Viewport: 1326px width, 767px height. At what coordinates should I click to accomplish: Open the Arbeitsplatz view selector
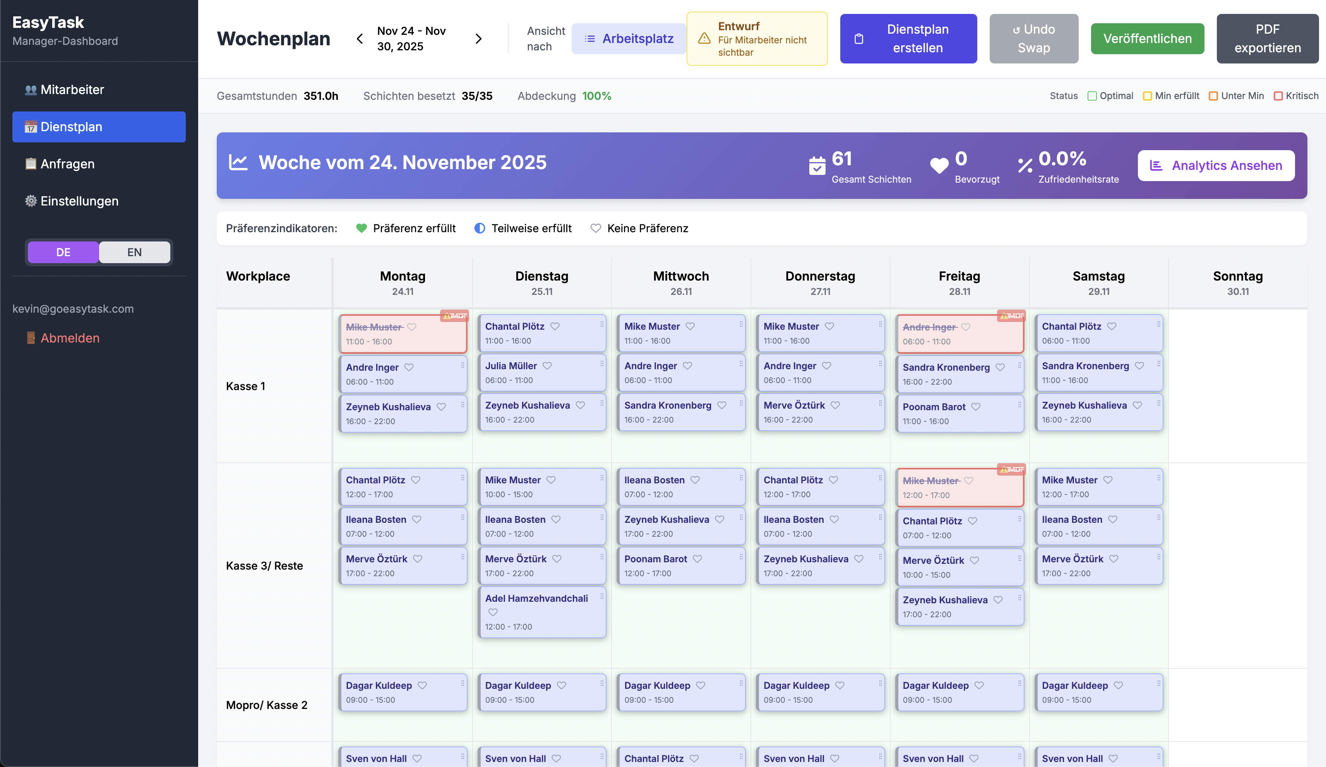pos(629,39)
